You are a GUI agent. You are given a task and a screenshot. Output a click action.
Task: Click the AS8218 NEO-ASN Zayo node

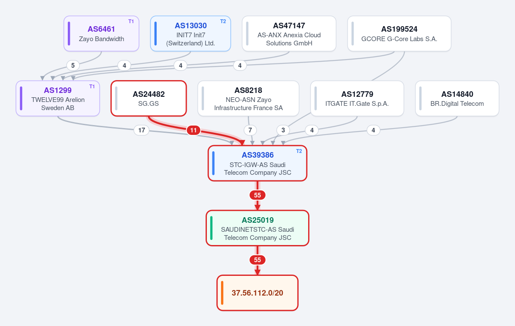pos(248,98)
